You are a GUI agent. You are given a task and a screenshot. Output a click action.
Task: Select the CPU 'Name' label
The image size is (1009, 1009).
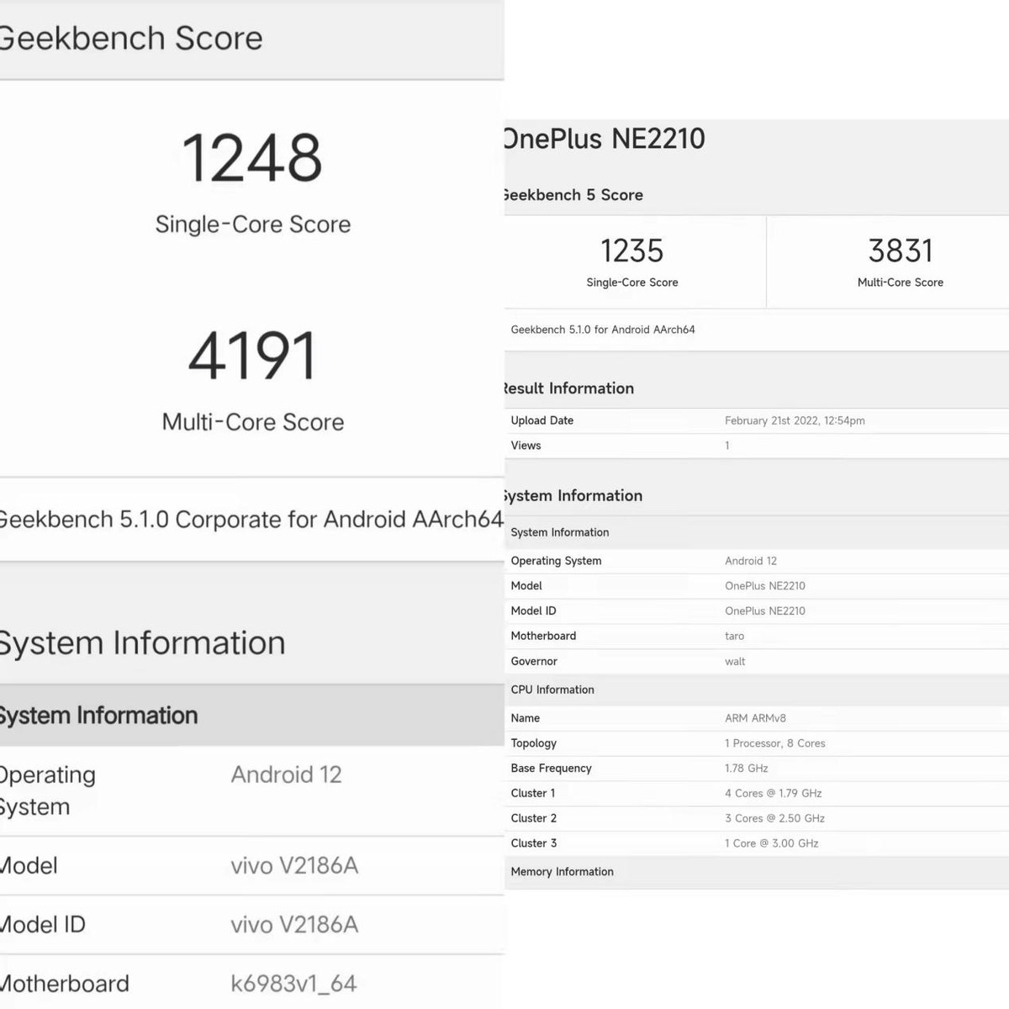pos(526,718)
